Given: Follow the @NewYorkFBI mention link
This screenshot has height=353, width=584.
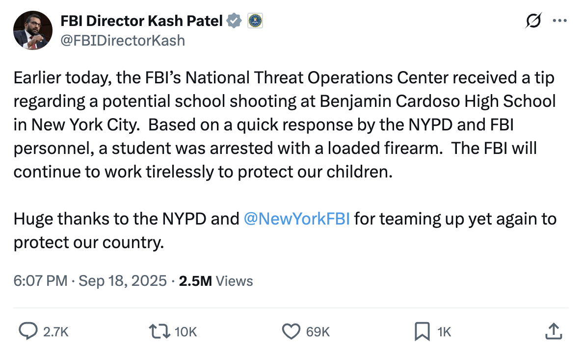Looking at the screenshot, I should [296, 219].
